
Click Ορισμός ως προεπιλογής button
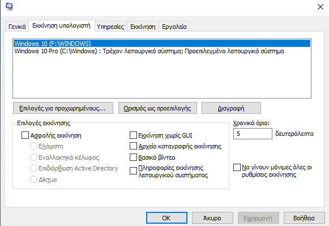pyautogui.click(x=157, y=108)
